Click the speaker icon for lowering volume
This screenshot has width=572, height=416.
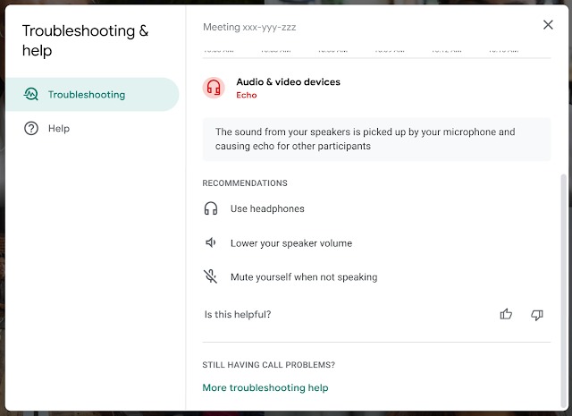click(x=211, y=242)
